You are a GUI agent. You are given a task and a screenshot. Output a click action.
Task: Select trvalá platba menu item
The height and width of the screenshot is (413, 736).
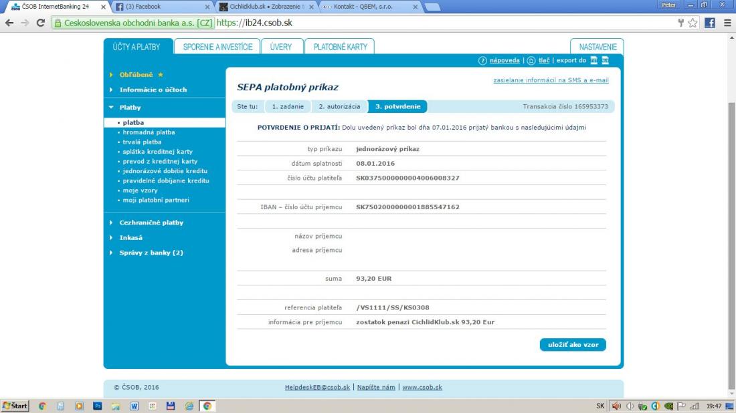coord(142,142)
